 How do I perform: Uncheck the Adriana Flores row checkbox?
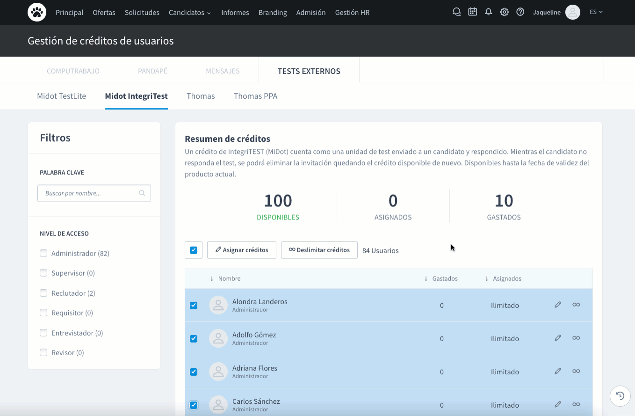[x=194, y=372]
